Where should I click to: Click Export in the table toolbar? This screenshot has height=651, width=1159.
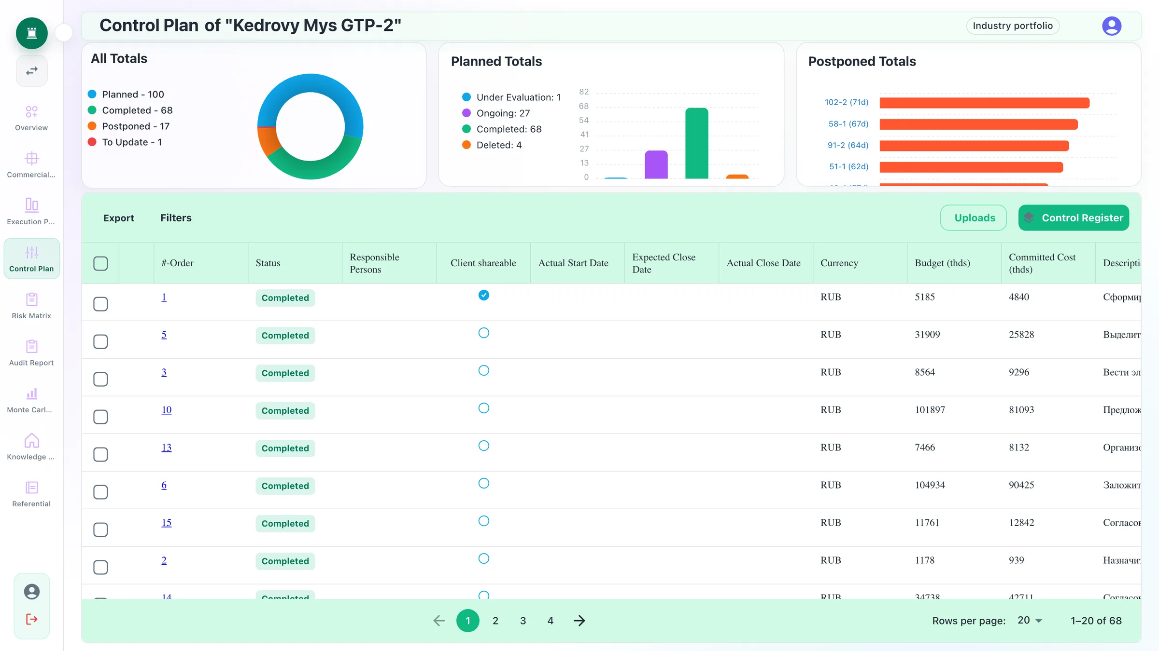(x=118, y=218)
